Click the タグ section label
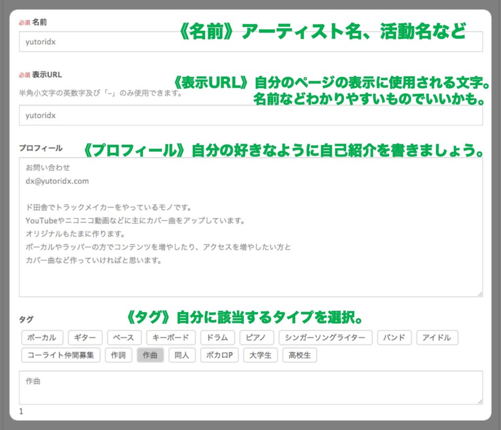The image size is (501, 430). (x=26, y=319)
